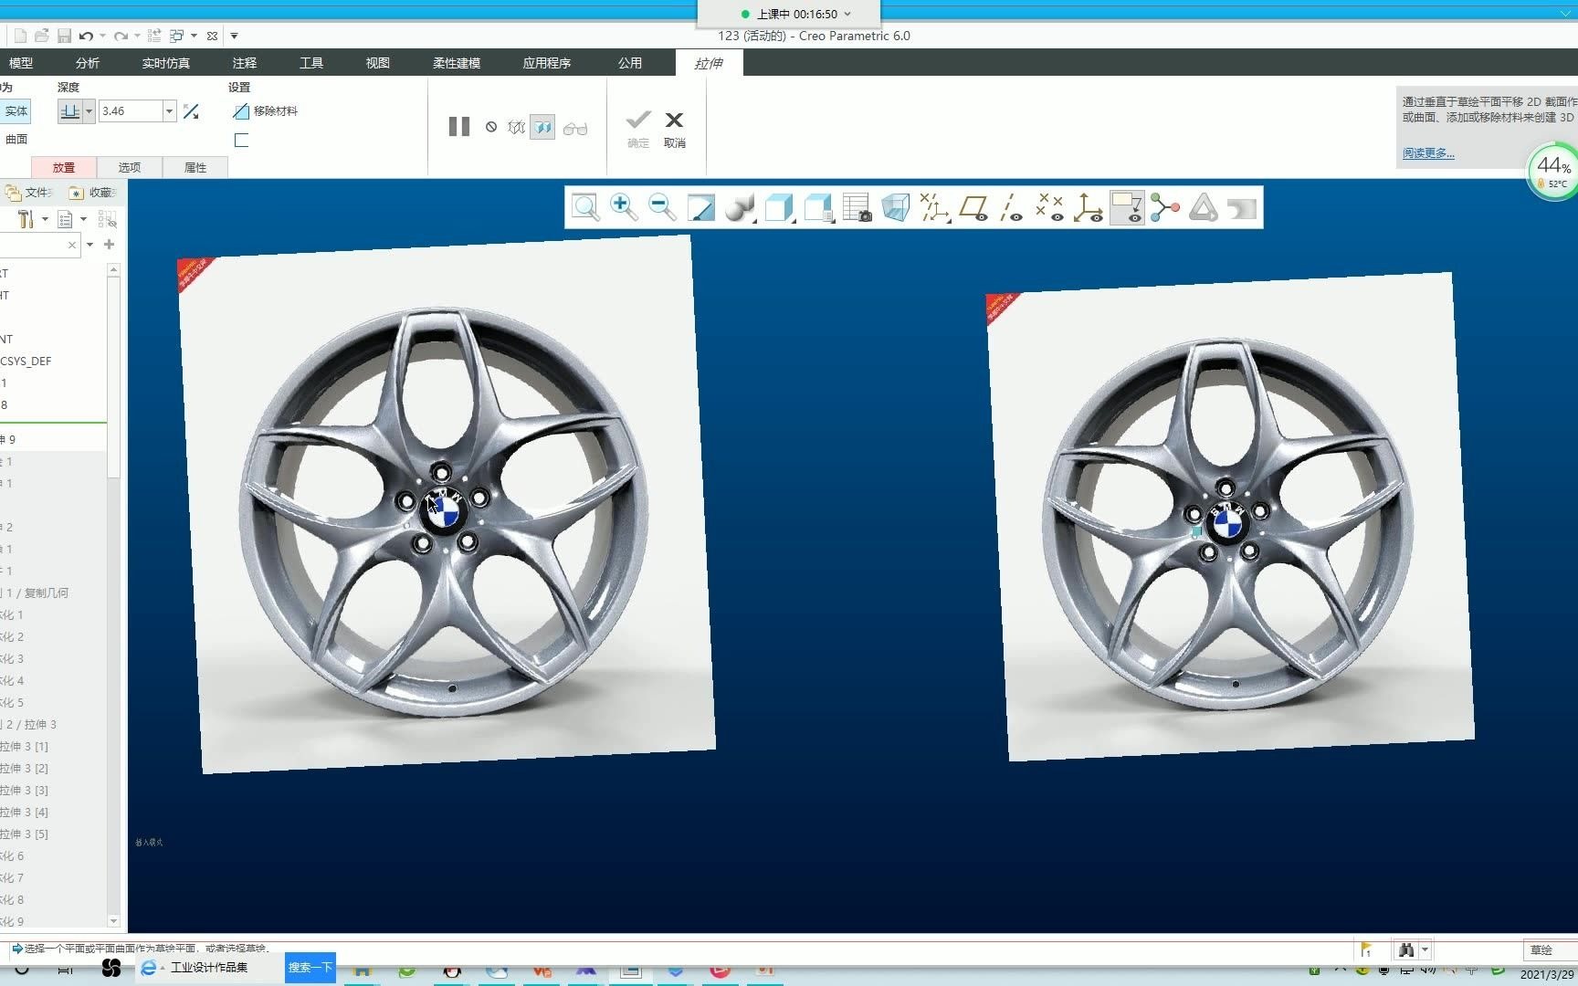
Task: Select the unattached preview icon
Action: 517,128
